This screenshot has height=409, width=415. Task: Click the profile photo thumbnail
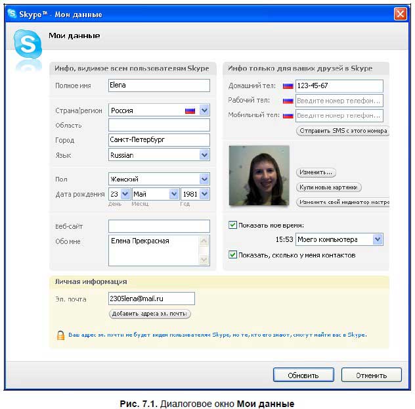coord(259,176)
